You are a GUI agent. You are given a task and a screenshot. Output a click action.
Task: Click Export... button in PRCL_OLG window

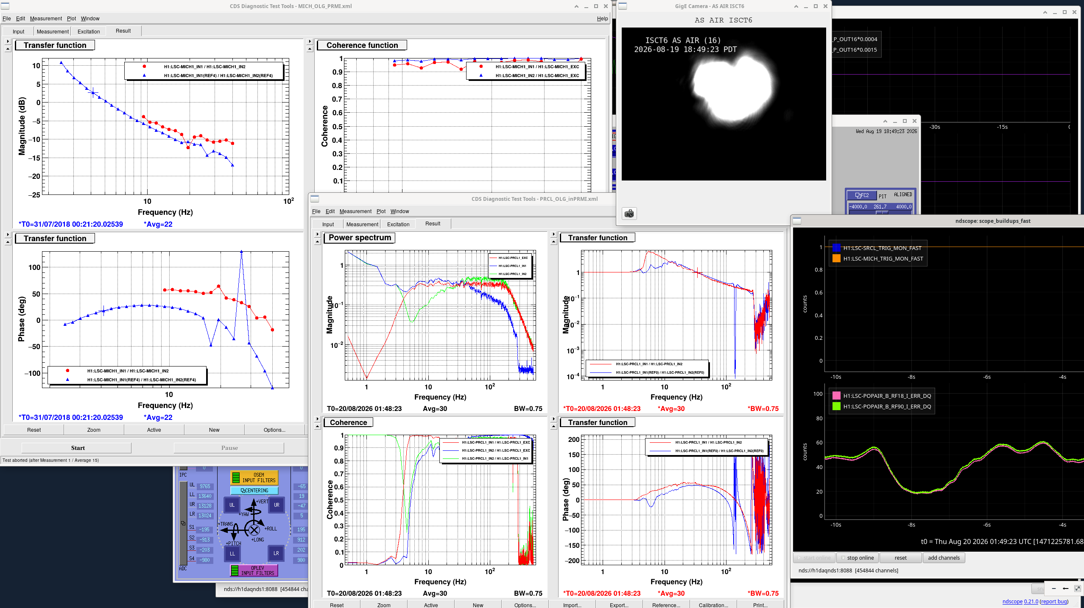(619, 605)
